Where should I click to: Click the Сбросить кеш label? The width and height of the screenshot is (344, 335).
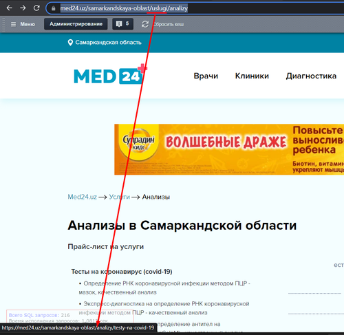coord(169,24)
